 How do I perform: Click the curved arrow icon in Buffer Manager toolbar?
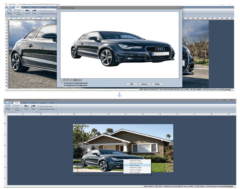pos(73,80)
